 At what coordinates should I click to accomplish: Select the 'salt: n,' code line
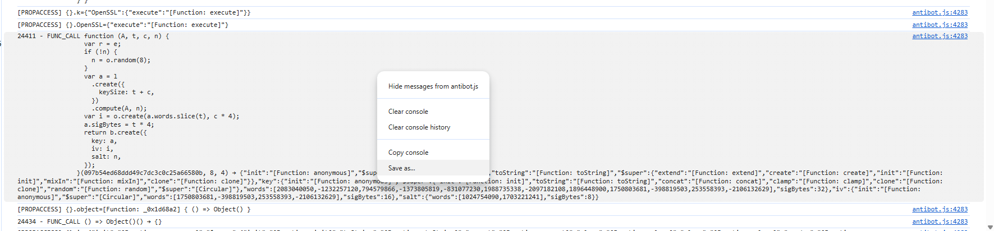pyautogui.click(x=106, y=157)
